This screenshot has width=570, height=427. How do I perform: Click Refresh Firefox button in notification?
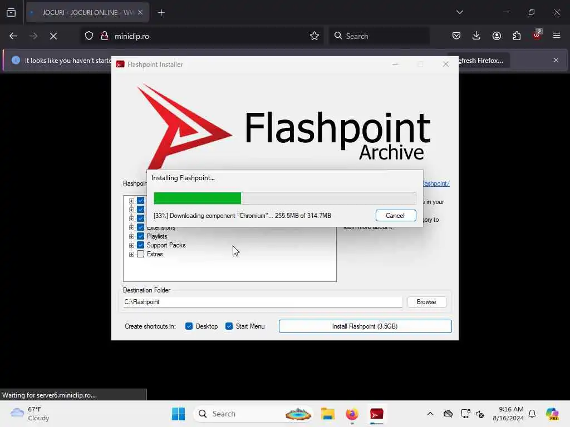pos(480,60)
